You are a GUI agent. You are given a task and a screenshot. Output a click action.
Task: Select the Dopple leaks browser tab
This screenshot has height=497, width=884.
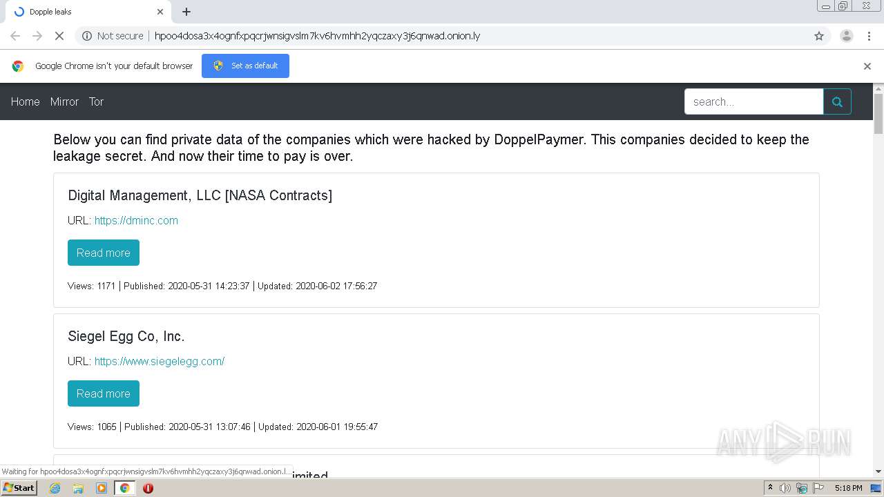point(88,12)
